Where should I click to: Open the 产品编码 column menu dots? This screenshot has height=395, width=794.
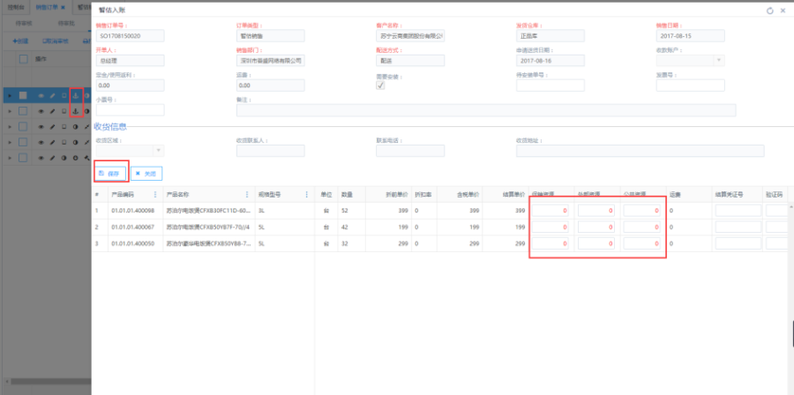click(155, 194)
